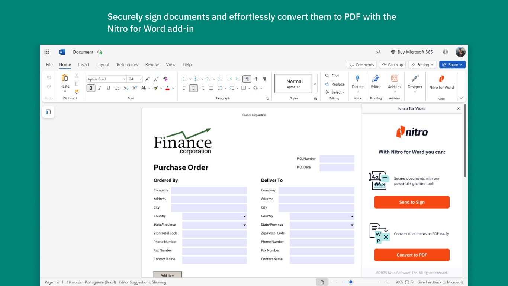Click the Send to Sign button
Screen dimensions: 508x286
[x=412, y=202]
